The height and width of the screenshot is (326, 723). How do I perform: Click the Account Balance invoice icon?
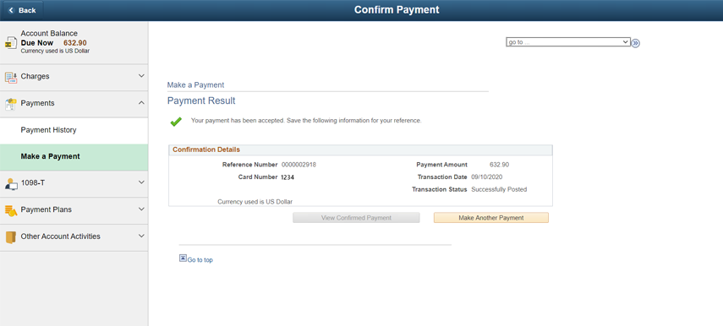(x=11, y=43)
